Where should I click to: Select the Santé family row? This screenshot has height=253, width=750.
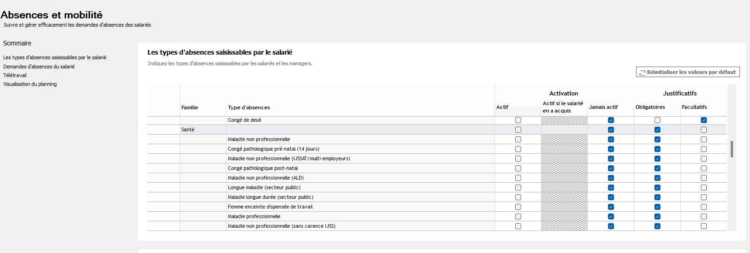pyautogui.click(x=188, y=130)
